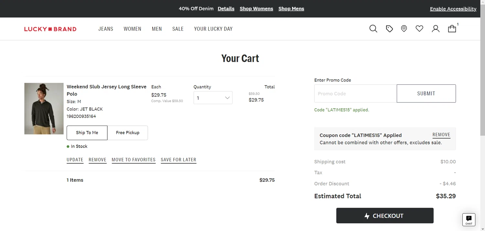Open the Quantity dropdown
The height and width of the screenshot is (231, 485).
213,98
